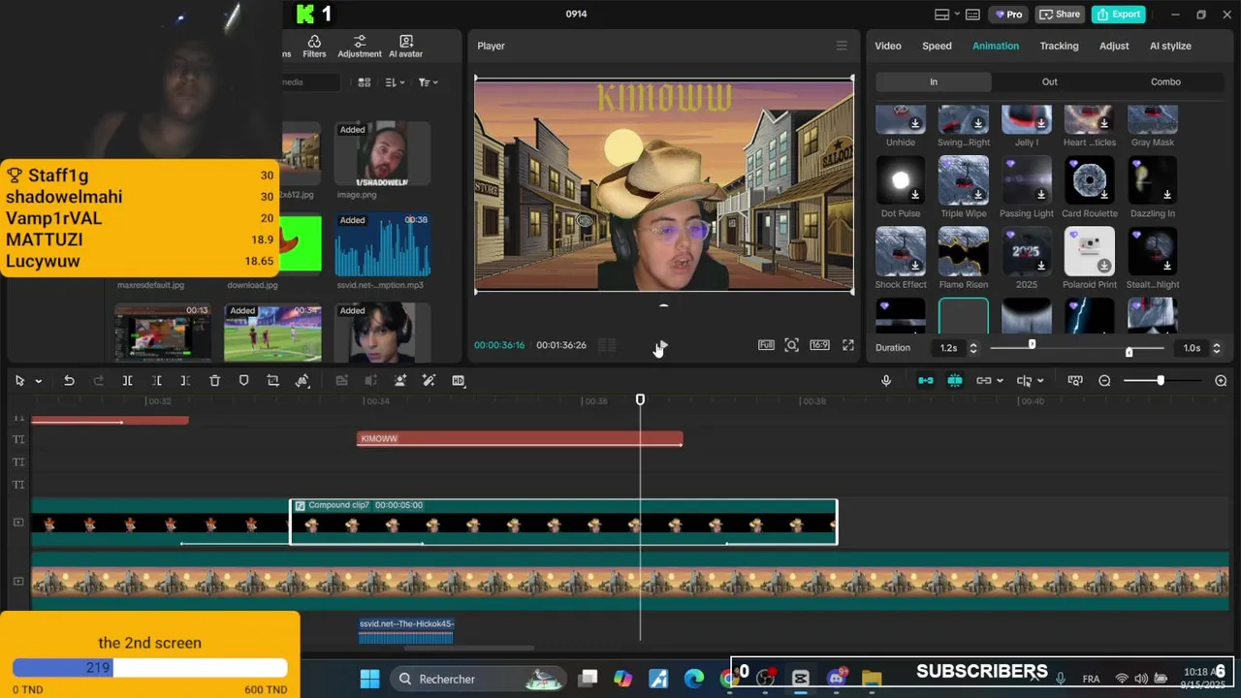The image size is (1241, 698).
Task: Open the media sort order dropdown
Action: [395, 82]
